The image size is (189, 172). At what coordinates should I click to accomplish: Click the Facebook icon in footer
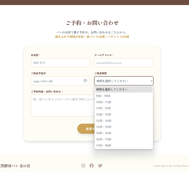92,165
